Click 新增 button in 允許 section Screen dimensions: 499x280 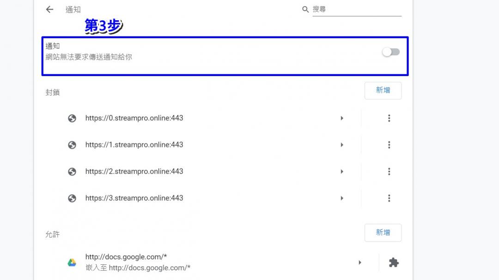[x=383, y=232]
